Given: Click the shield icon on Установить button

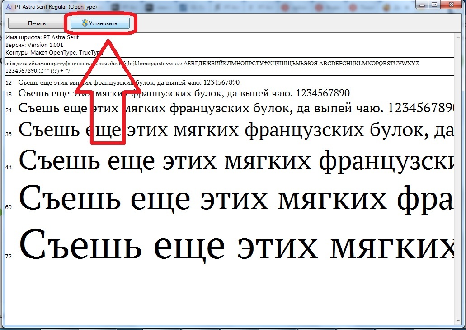Looking at the screenshot, I should point(85,23).
